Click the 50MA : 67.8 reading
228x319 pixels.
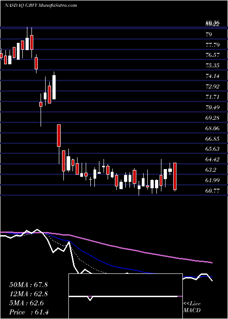(x=28, y=285)
